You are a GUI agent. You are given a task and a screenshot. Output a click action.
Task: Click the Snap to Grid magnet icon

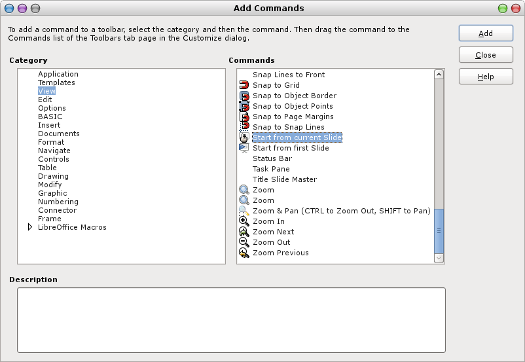tap(244, 85)
